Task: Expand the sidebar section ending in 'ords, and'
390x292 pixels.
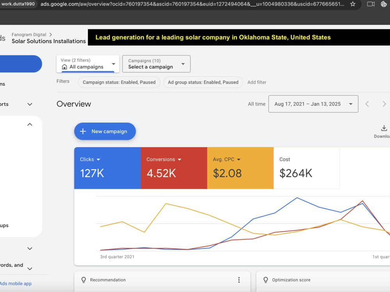Action: pyautogui.click(x=30, y=269)
